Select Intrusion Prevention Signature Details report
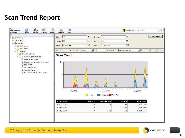The height and width of the screenshot is (138, 185). [36, 62]
